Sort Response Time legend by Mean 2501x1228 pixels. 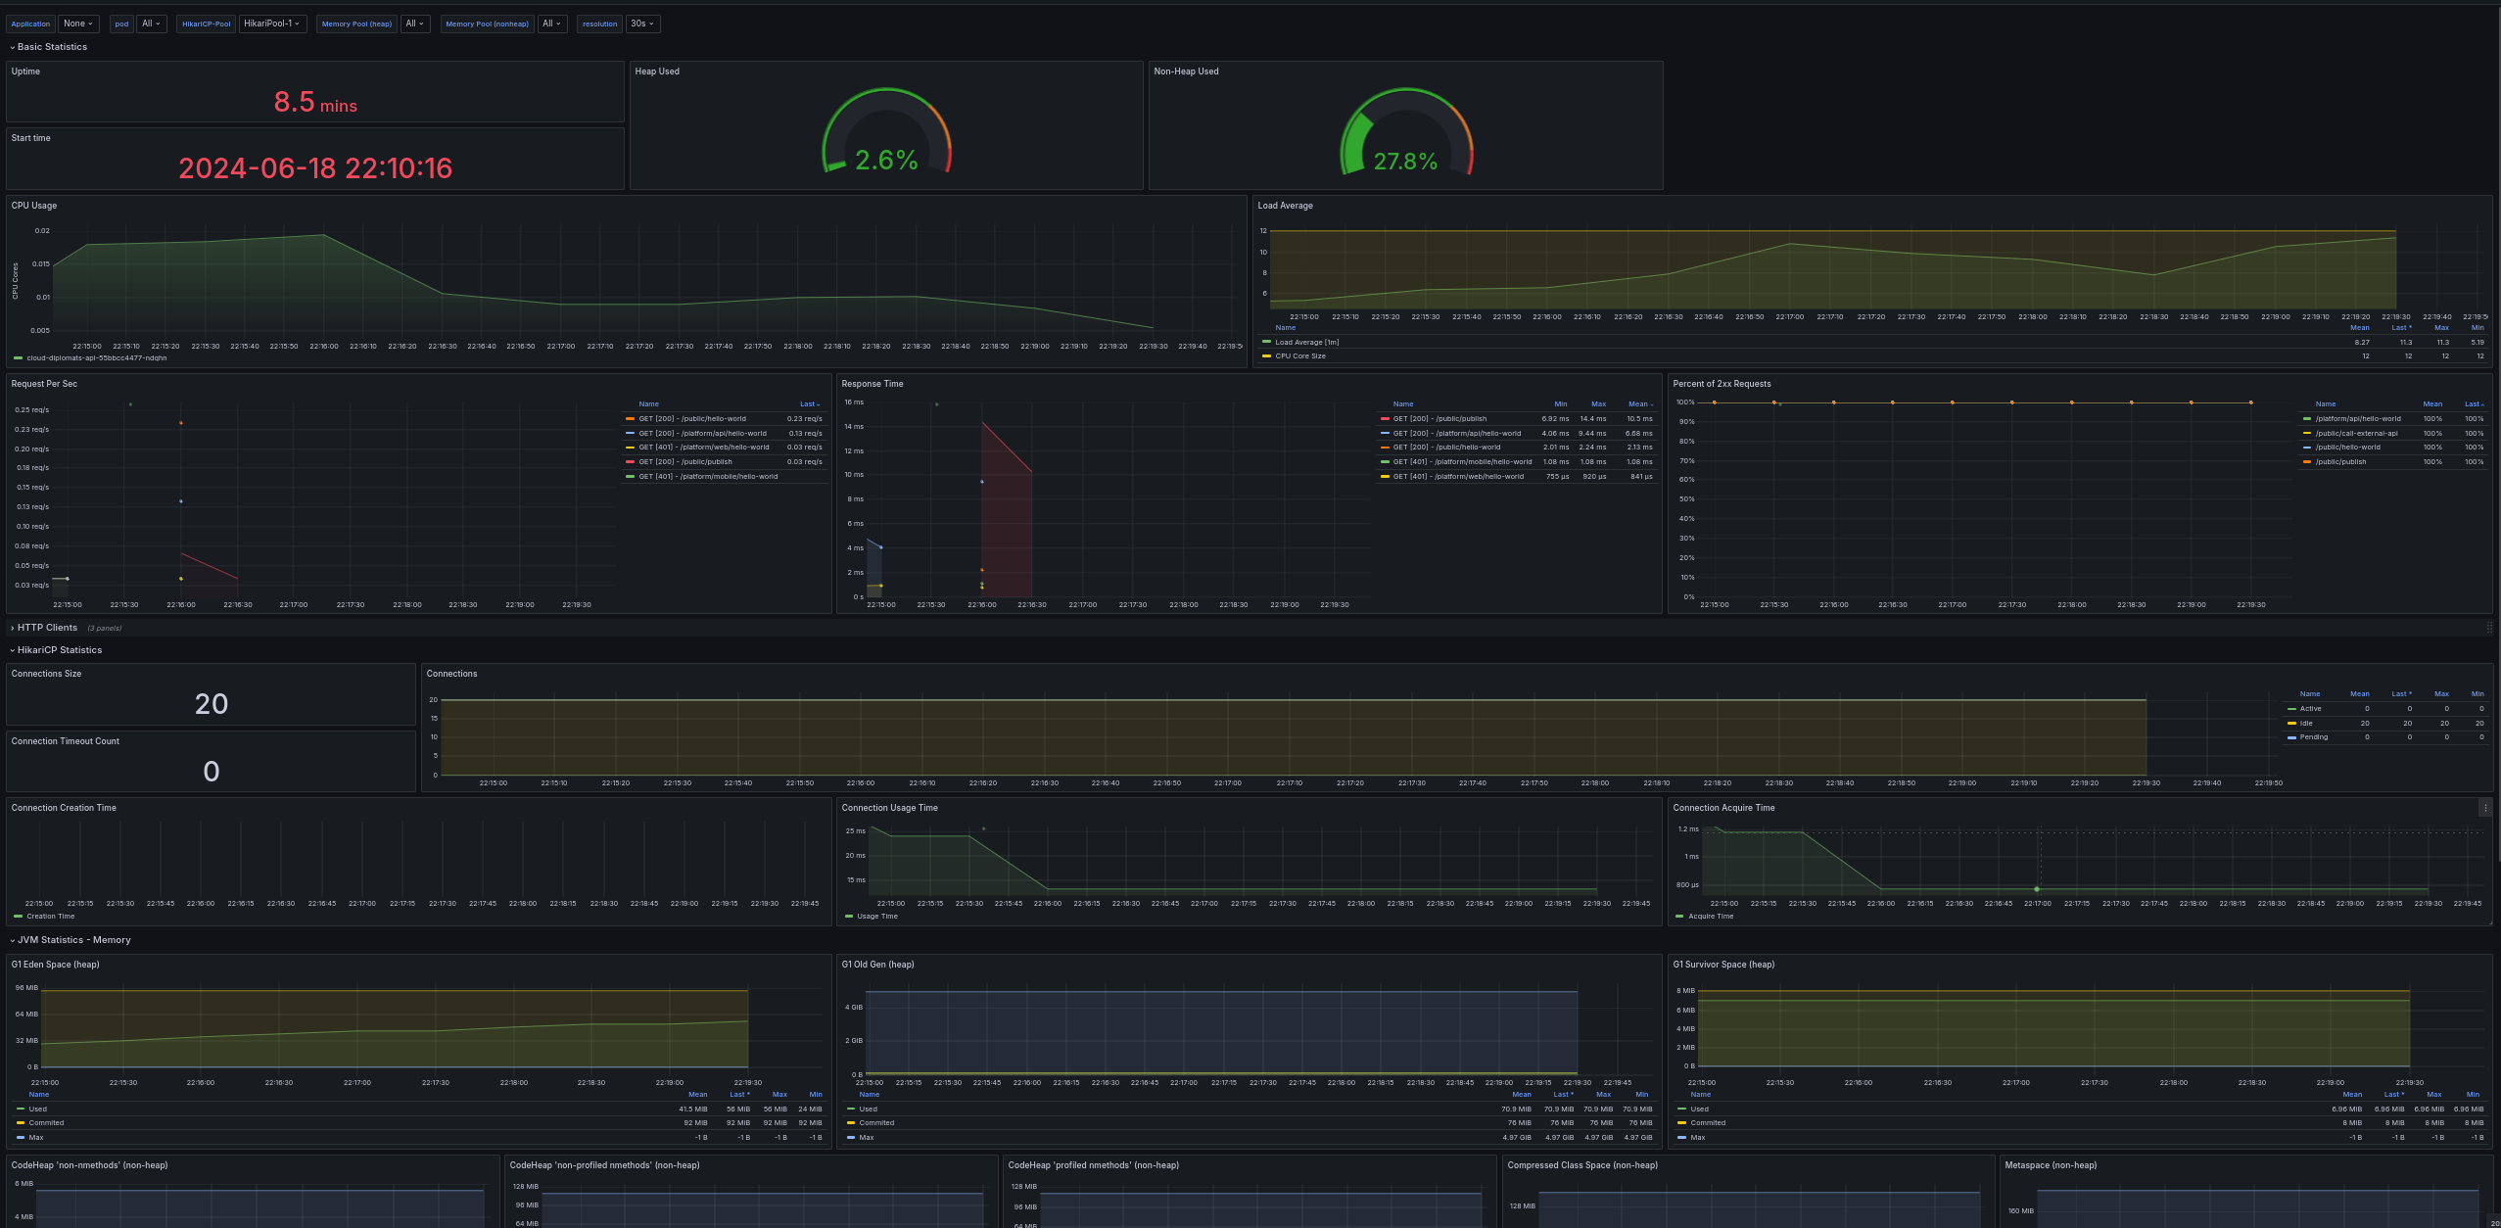click(1639, 404)
